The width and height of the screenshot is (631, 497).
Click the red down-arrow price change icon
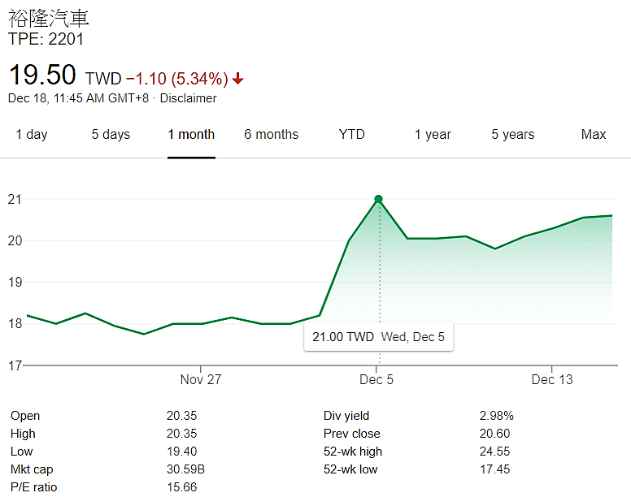[237, 78]
